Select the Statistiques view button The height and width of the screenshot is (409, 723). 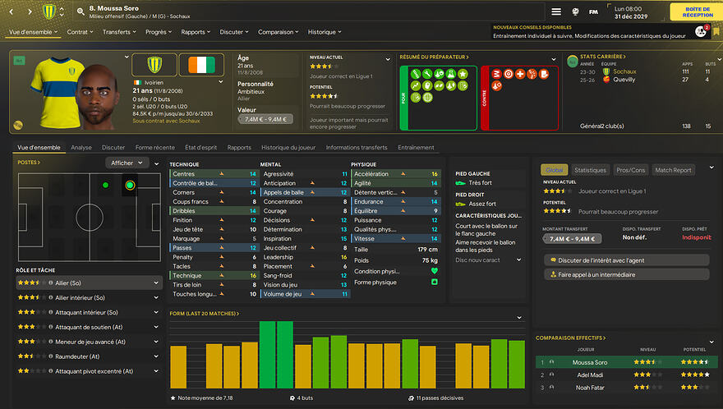(x=589, y=170)
